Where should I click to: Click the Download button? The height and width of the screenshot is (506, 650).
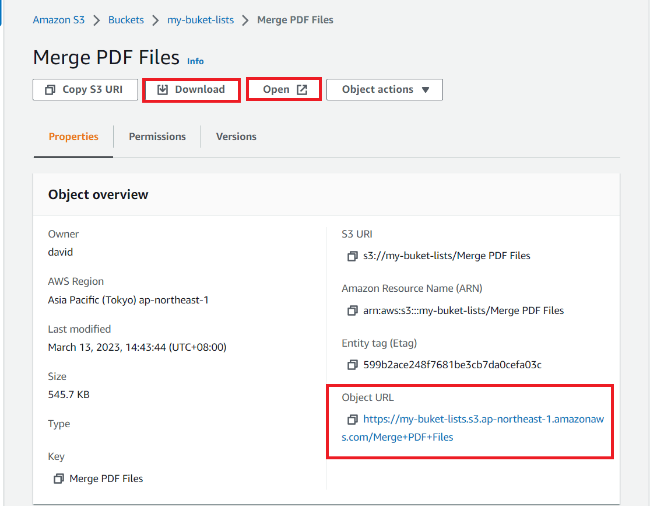click(x=191, y=89)
